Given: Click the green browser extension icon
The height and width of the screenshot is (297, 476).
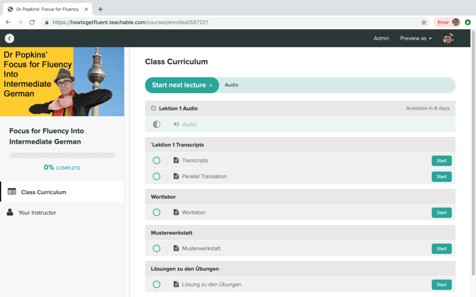Looking at the screenshot, I should coord(467,22).
